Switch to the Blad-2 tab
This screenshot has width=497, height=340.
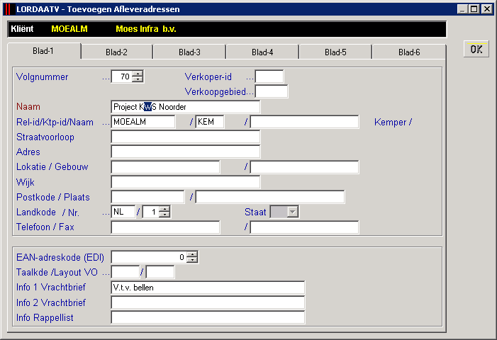point(117,52)
